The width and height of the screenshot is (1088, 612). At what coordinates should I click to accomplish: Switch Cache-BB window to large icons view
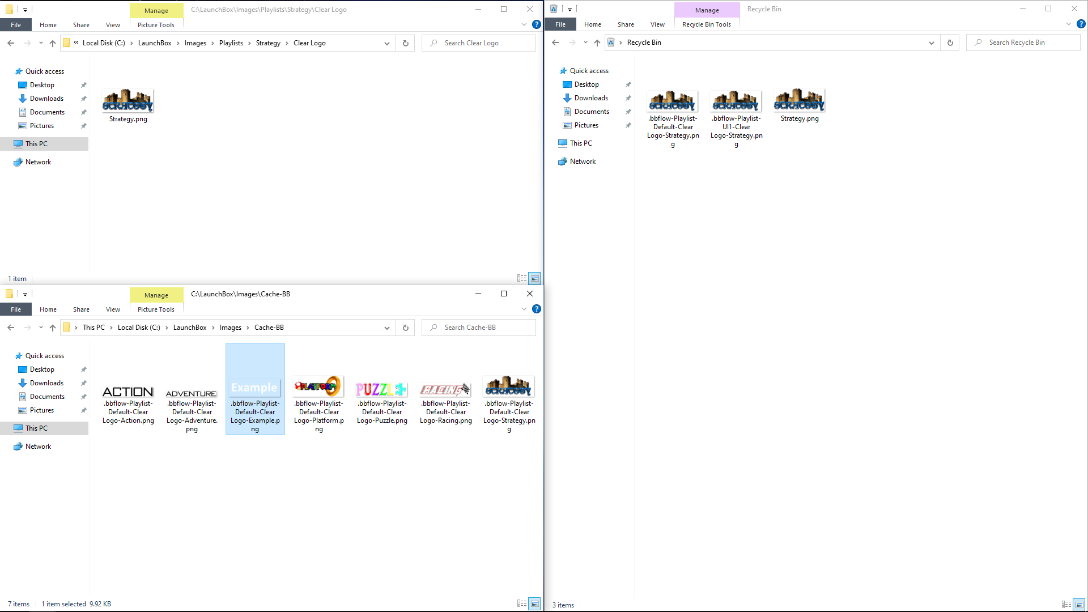534,603
